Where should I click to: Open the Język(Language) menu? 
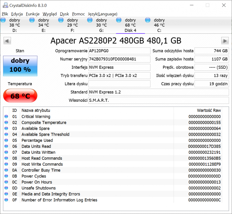pos(103,14)
